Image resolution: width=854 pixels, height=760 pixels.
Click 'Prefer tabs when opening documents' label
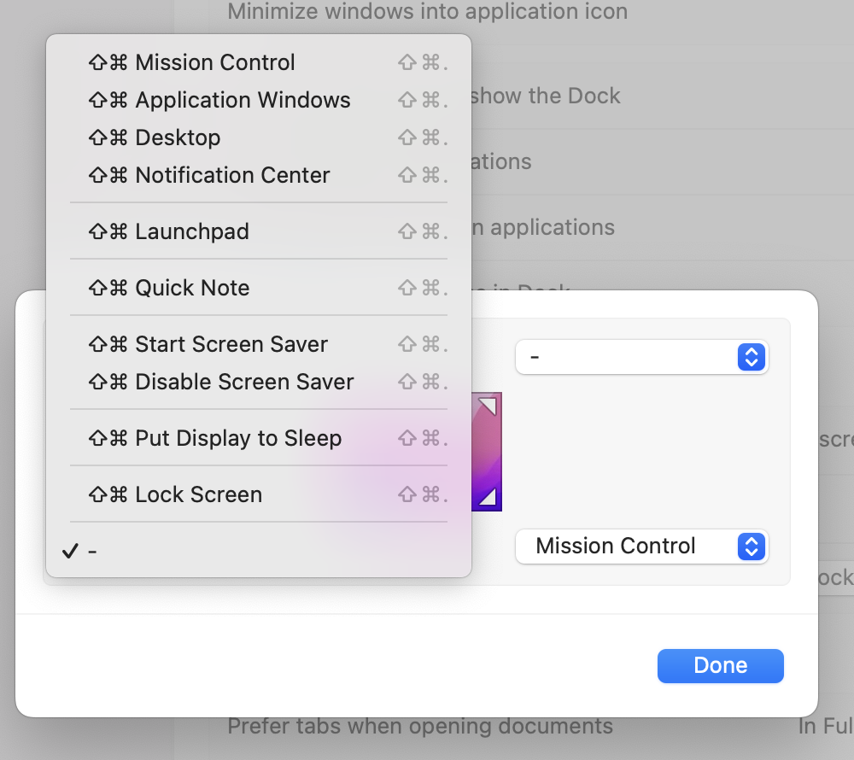(420, 727)
